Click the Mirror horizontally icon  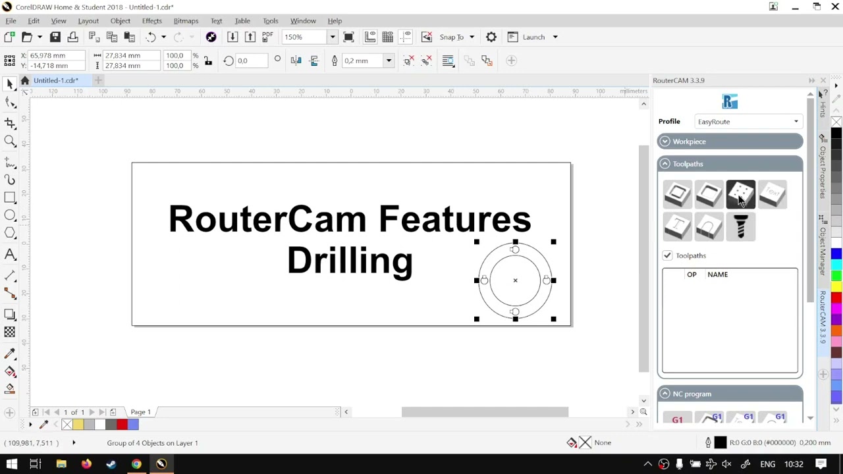click(296, 61)
